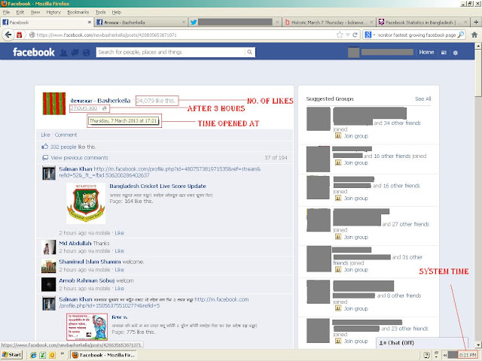482x361 pixels.
Task: Open Facebook notifications globe icon
Action: [x=87, y=53]
